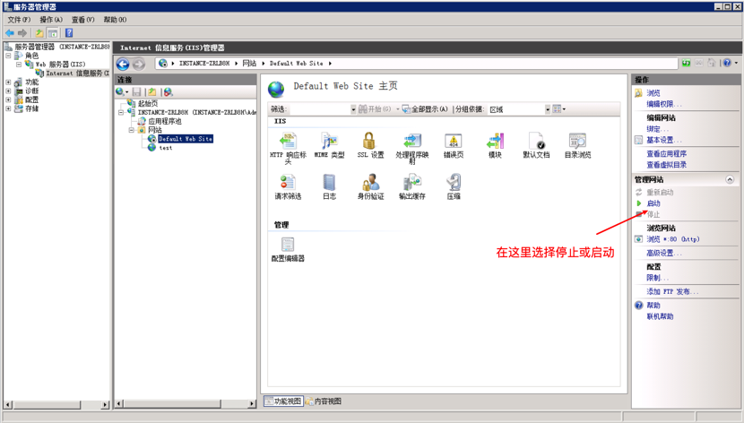Screen dimensions: 744x423
Task: Collapse the 网站 node in connections tree
Action: (x=132, y=130)
